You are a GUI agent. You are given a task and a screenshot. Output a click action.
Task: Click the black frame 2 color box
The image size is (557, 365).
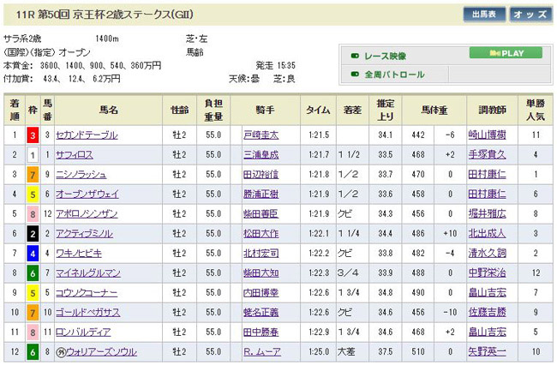coord(33,232)
